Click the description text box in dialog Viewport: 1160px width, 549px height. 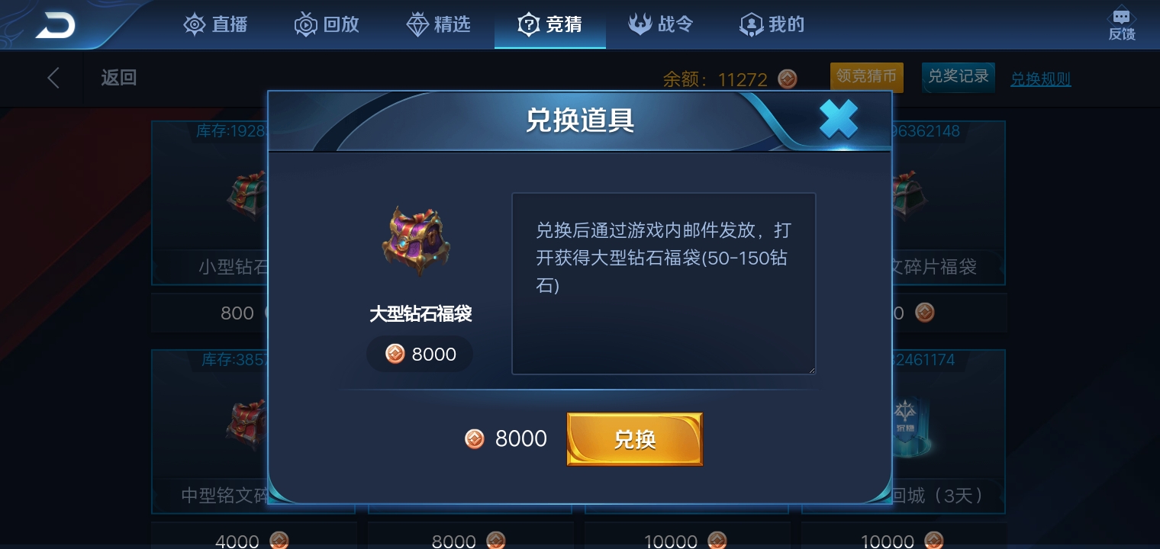coord(663,284)
